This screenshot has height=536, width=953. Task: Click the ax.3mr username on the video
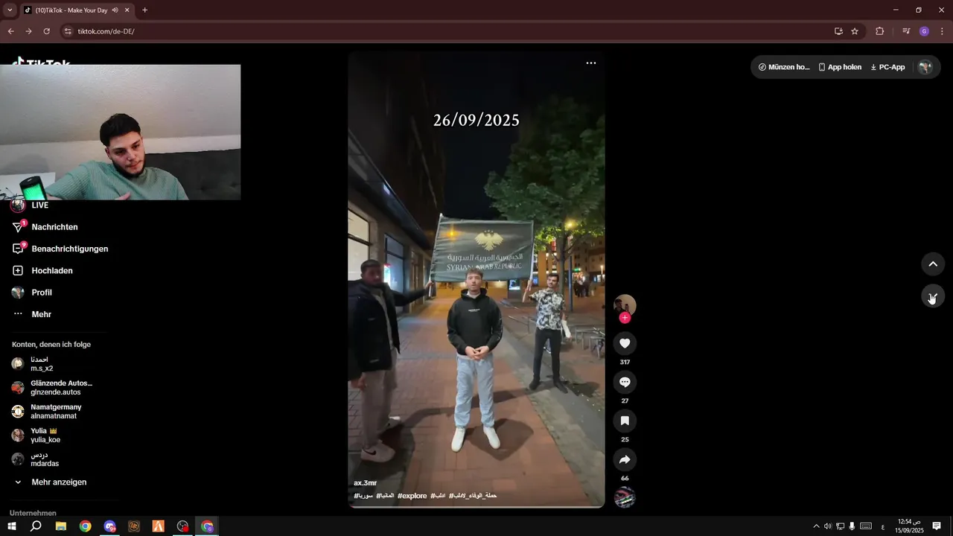[x=366, y=483]
